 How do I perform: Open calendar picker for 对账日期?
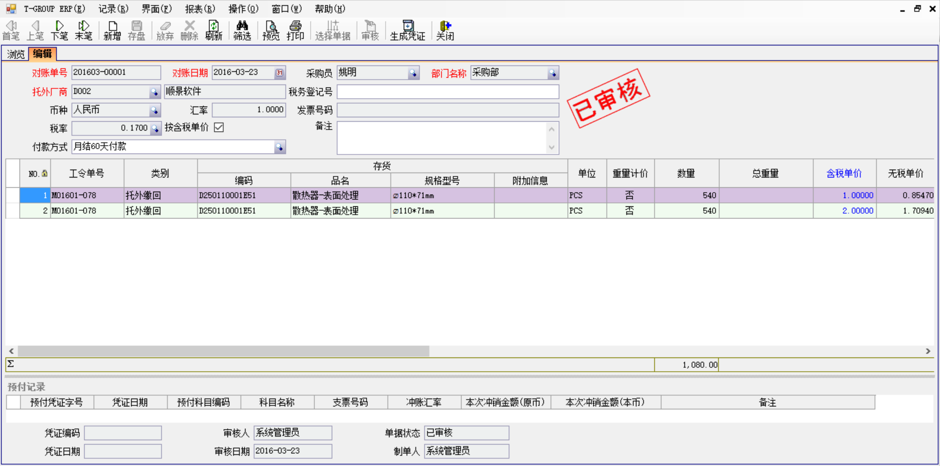click(279, 73)
